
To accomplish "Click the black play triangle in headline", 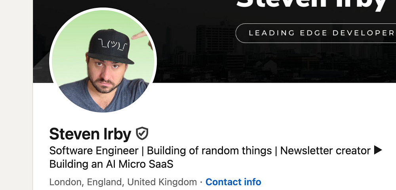I will tap(378, 150).
